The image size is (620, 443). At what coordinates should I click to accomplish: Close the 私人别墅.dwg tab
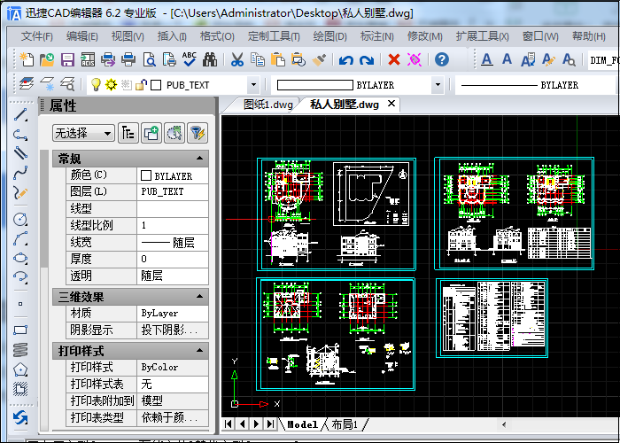coord(391,104)
